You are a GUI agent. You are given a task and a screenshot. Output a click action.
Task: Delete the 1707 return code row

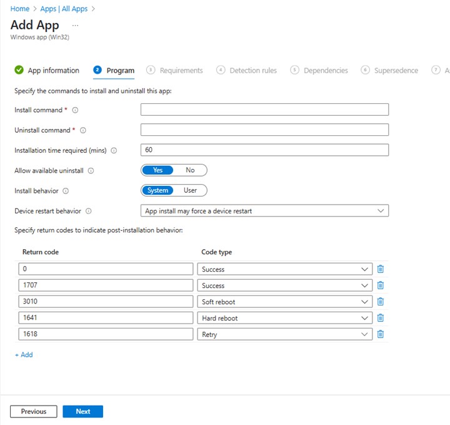tap(380, 285)
